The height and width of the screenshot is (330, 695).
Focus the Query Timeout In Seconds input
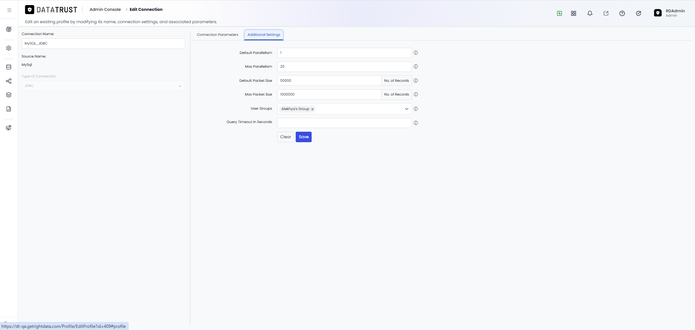click(344, 123)
